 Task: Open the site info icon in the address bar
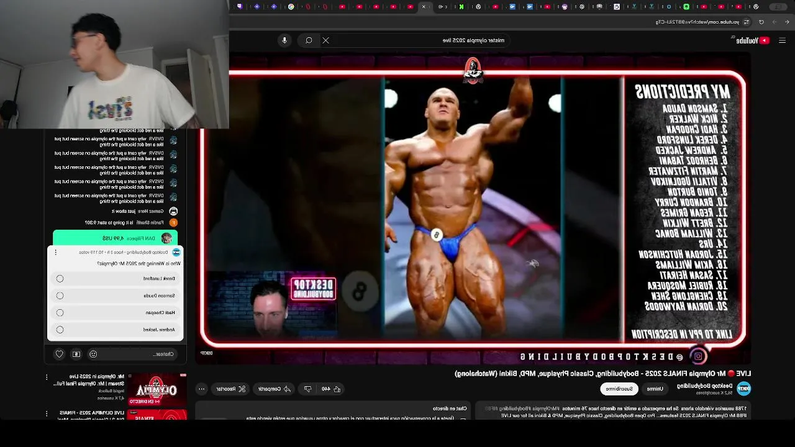pyautogui.click(x=747, y=22)
